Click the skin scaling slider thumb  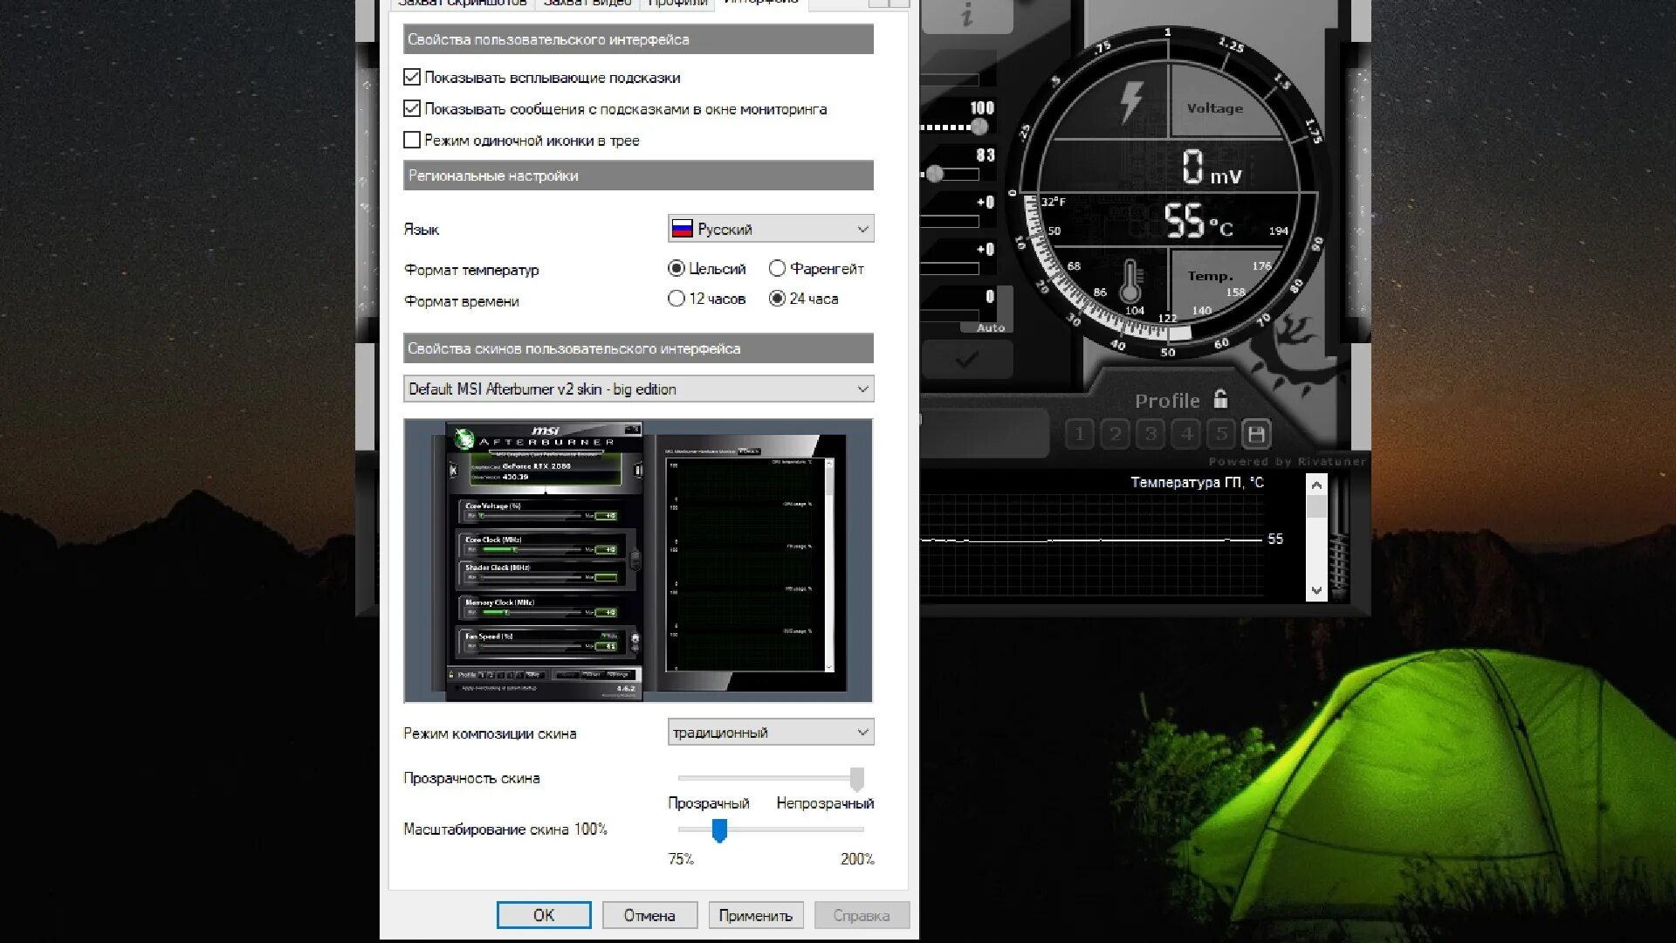[x=719, y=830]
